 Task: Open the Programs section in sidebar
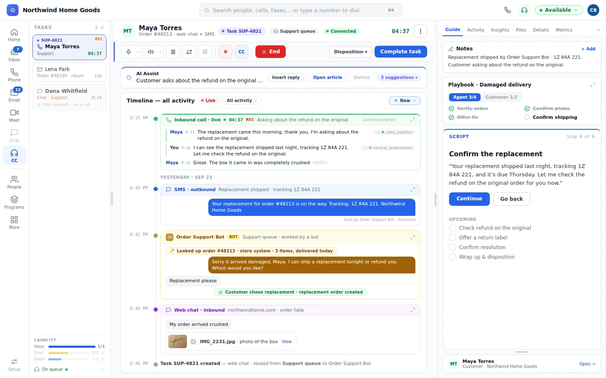[14, 203]
